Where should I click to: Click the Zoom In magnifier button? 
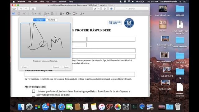pyautogui.click(x=26, y=9)
